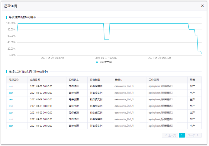Click the 60.00% y-axis label
Image resolution: width=209 pixels, height=146 pixels.
point(11,36)
